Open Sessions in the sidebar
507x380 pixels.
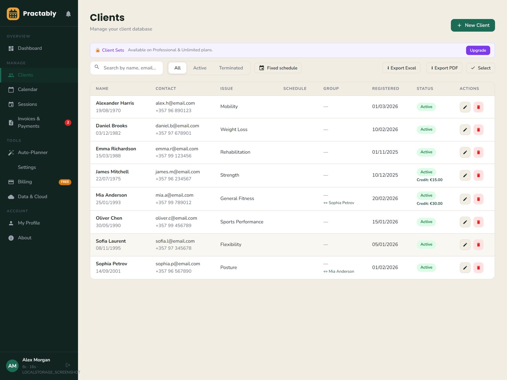point(39,105)
